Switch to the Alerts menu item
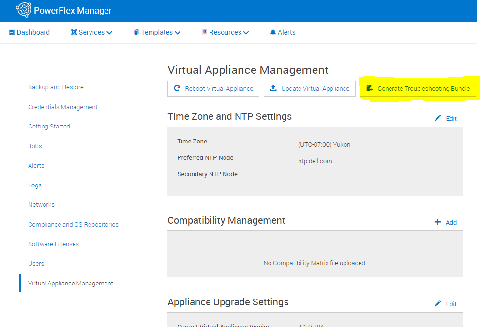Image resolution: width=480 pixels, height=327 pixels. 283,32
